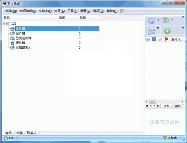Click the paperclip attachment column icon
The image size is (187, 143).
pos(160,39)
